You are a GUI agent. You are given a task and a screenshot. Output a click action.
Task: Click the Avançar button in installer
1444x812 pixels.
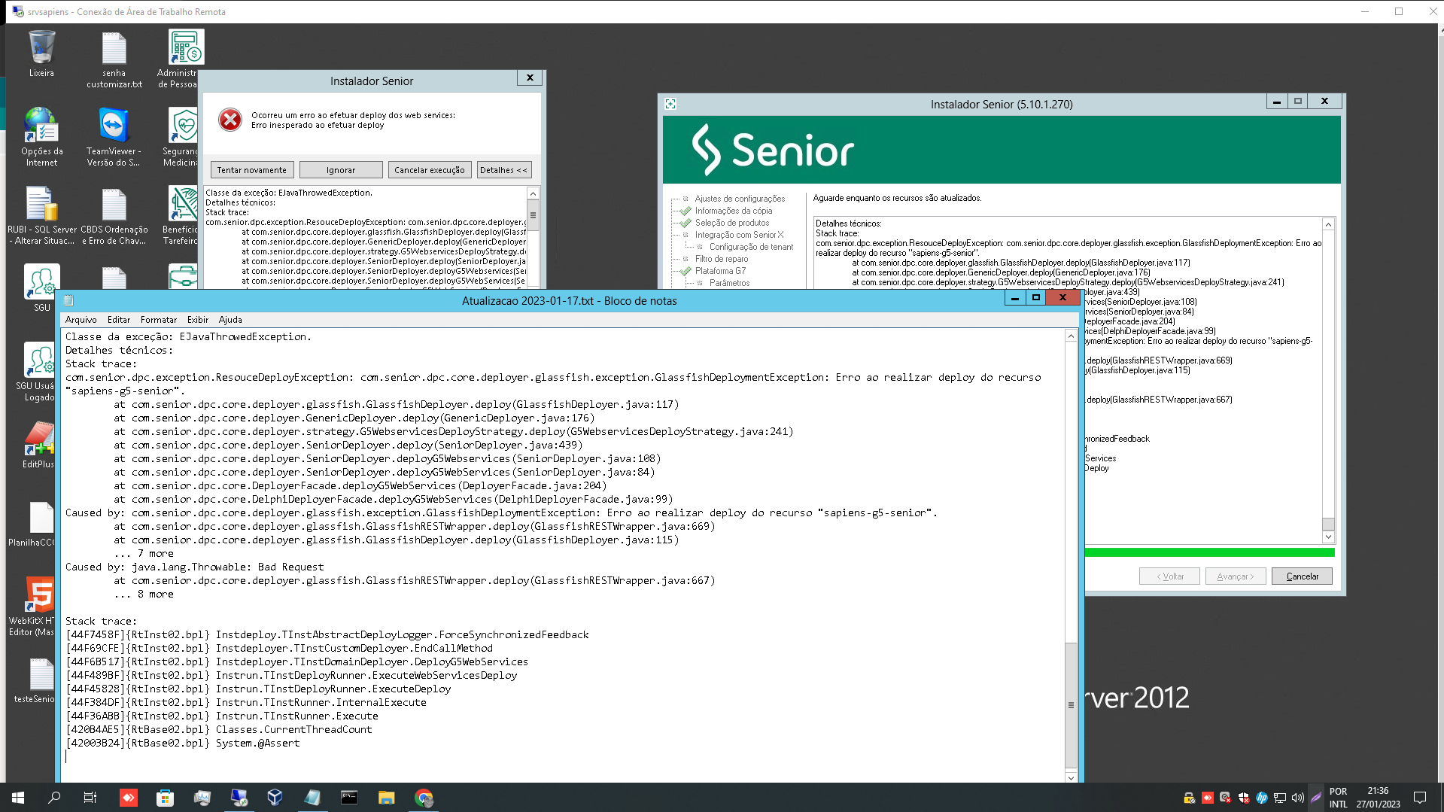pos(1236,576)
